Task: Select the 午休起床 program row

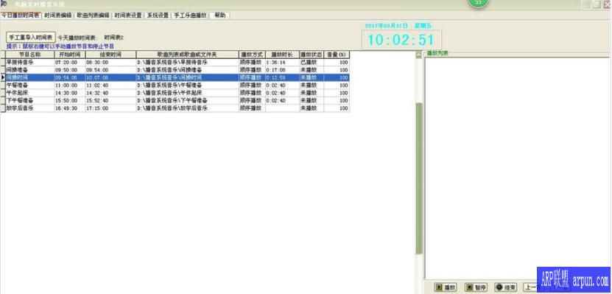Action: (x=175, y=93)
